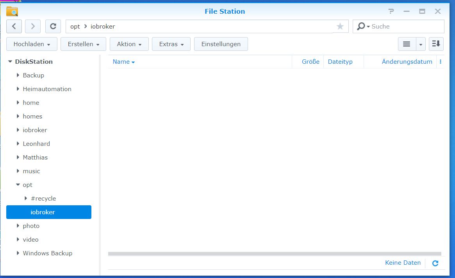Refresh the file list using the bottom-right icon
Viewport: 455px width, 278px height.
pos(435,263)
